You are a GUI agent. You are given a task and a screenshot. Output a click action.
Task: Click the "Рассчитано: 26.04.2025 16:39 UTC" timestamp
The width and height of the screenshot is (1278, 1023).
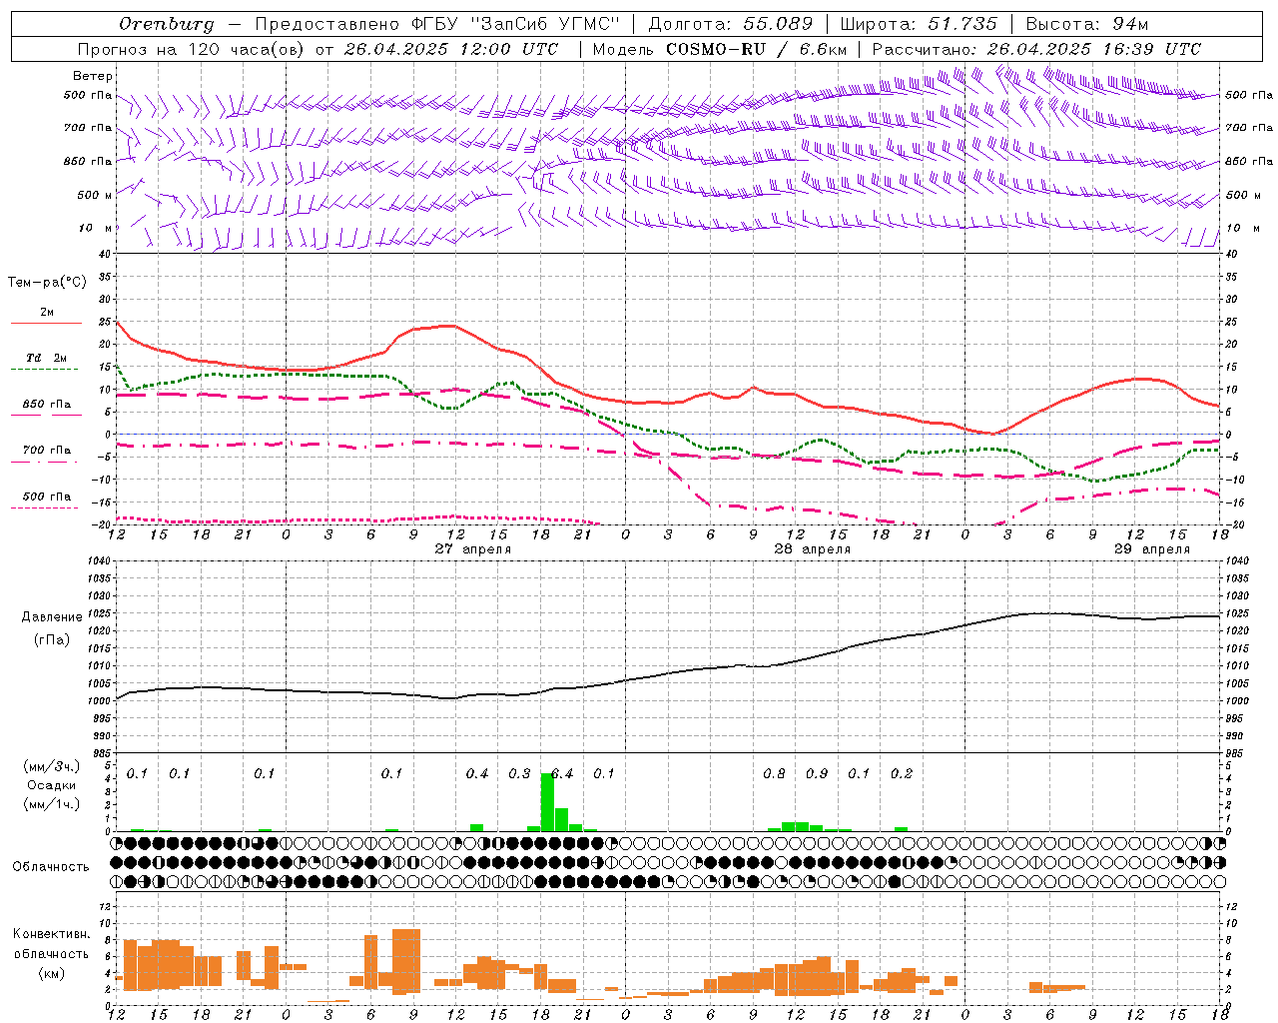tap(1036, 49)
